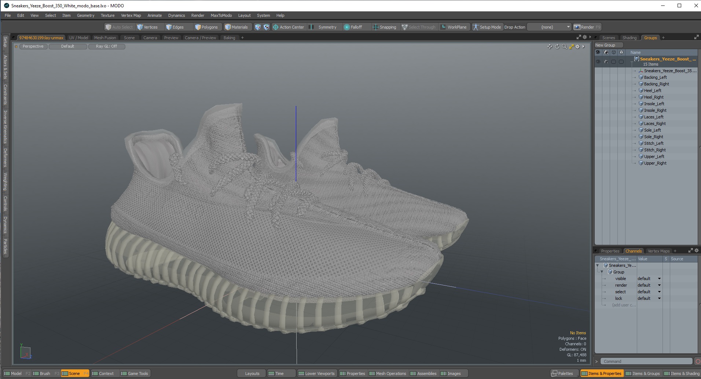Toggle select checkbox of Sneakers group

click(x=613, y=62)
